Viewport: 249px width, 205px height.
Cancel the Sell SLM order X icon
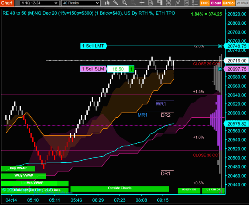click(220, 69)
